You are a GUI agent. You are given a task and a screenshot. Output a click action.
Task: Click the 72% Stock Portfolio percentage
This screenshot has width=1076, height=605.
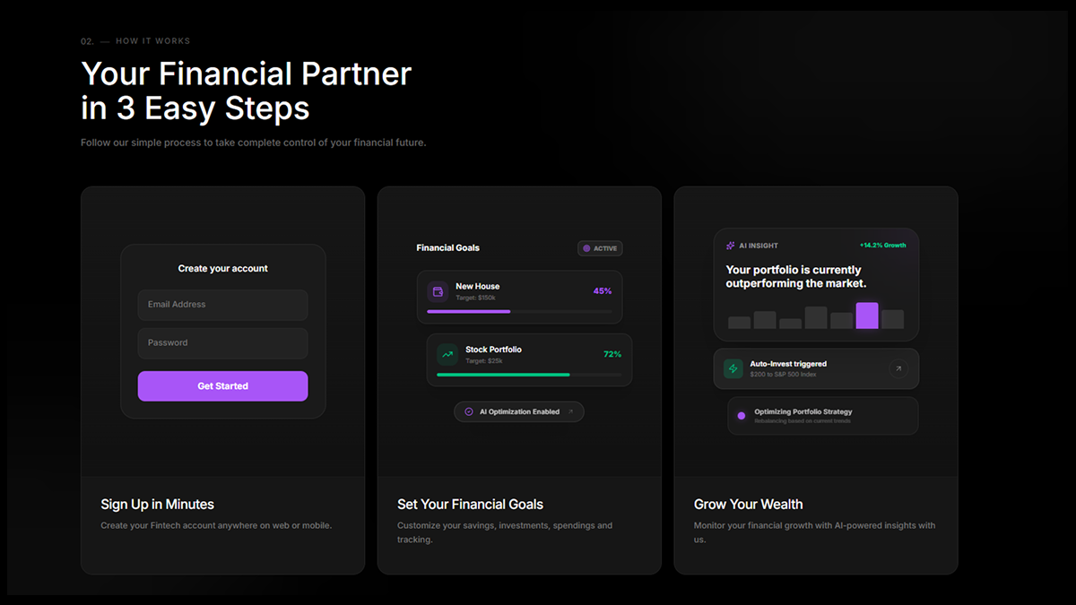612,354
